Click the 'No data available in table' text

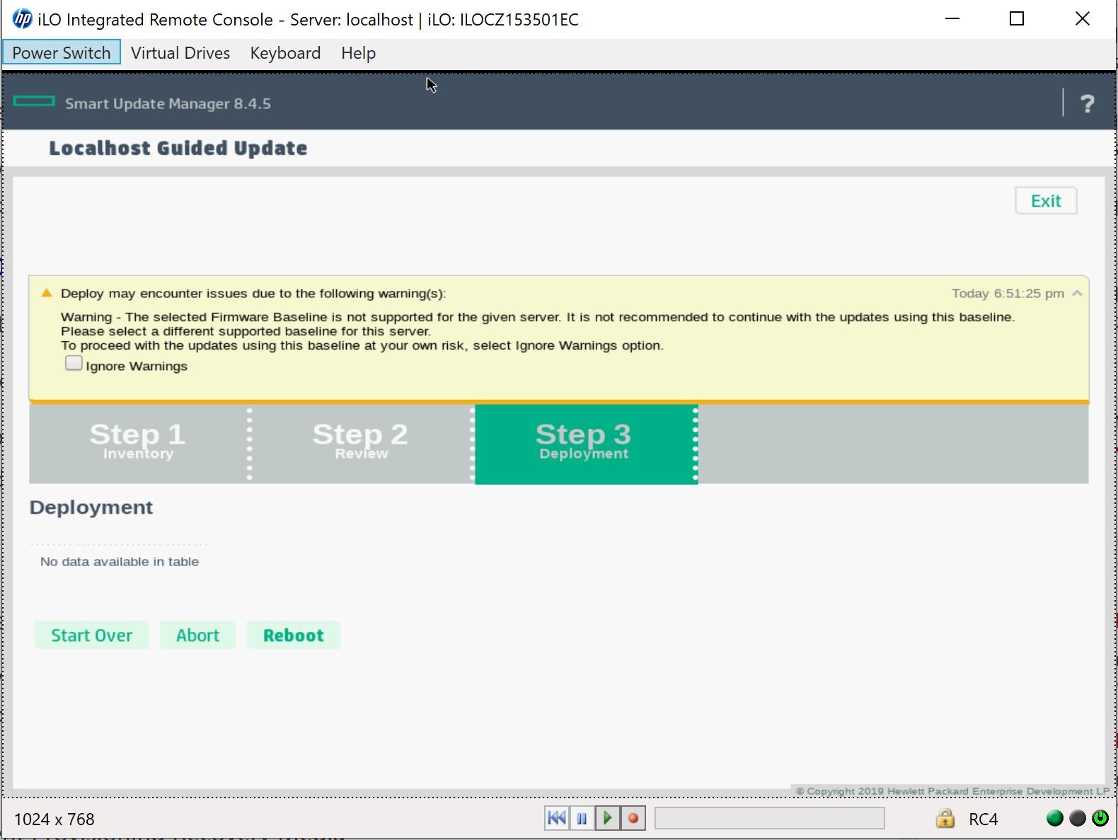(120, 562)
